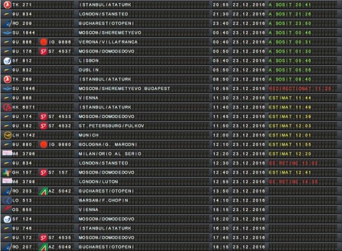Click the scheduled time 23:40 for Bucharest
342x251 pixels.
pyautogui.click(x=221, y=23)
